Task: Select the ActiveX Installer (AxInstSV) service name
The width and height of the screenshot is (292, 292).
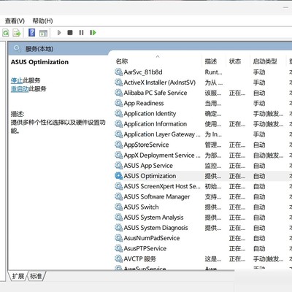Action: [x=160, y=82]
